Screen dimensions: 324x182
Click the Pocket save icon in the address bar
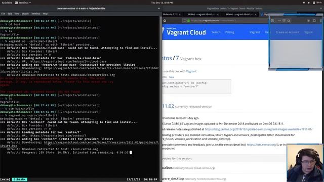point(284,21)
